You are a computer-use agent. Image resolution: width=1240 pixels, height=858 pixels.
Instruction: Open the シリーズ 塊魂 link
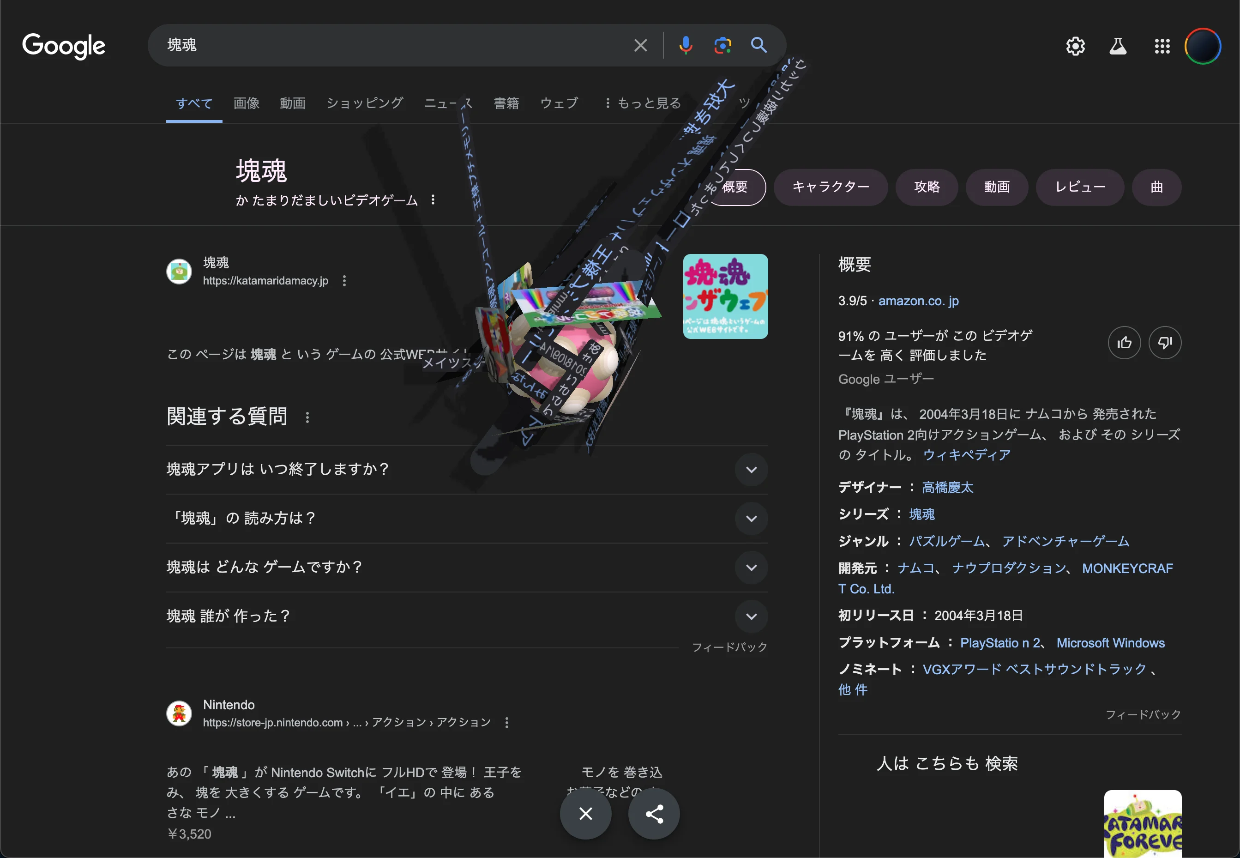(922, 514)
